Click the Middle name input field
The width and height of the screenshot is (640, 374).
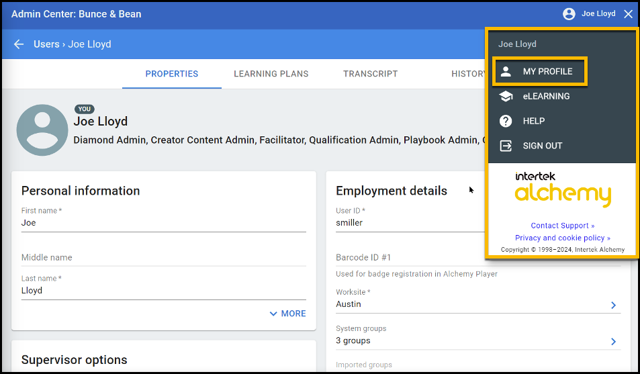click(163, 257)
